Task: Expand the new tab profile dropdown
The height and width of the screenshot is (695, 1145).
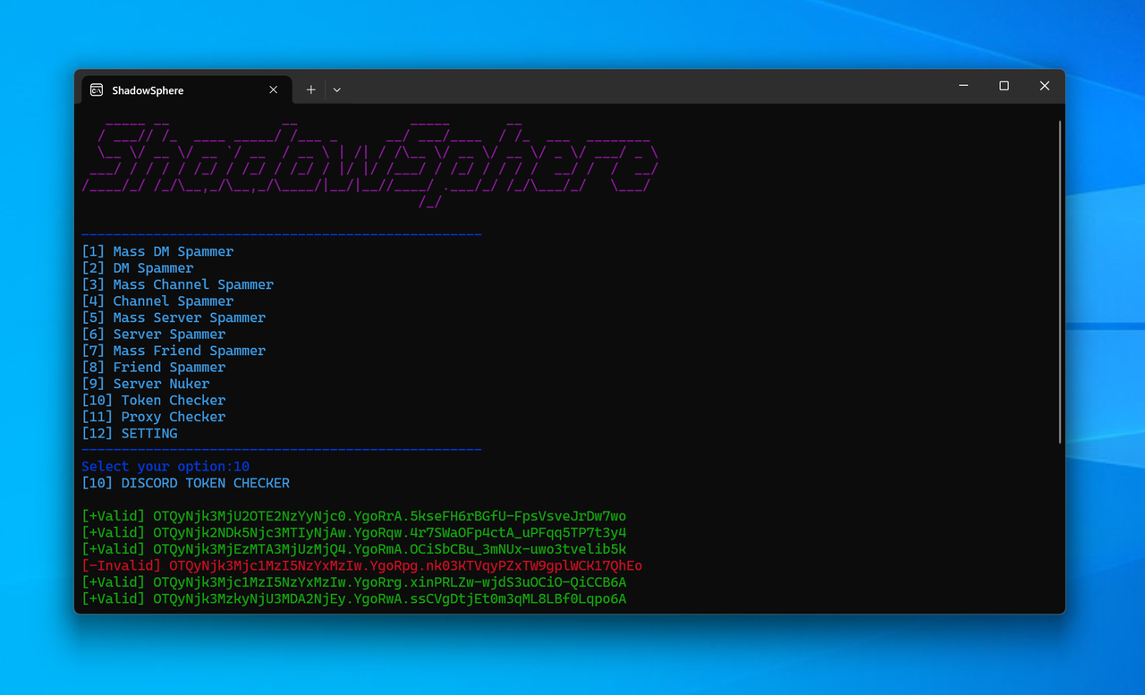Action: [337, 89]
